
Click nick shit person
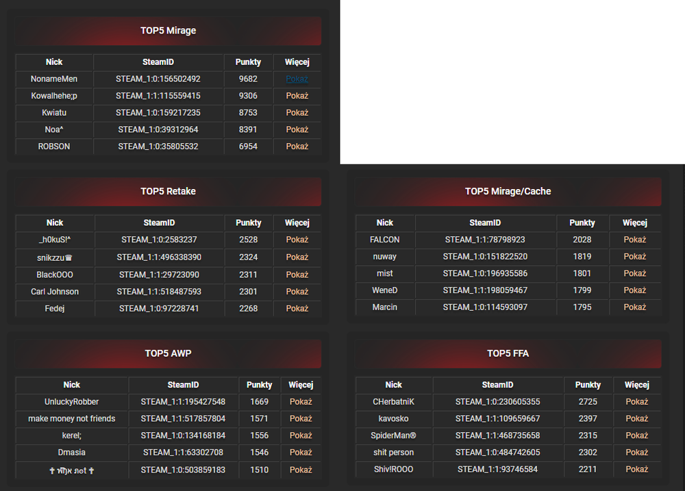pyautogui.click(x=394, y=453)
